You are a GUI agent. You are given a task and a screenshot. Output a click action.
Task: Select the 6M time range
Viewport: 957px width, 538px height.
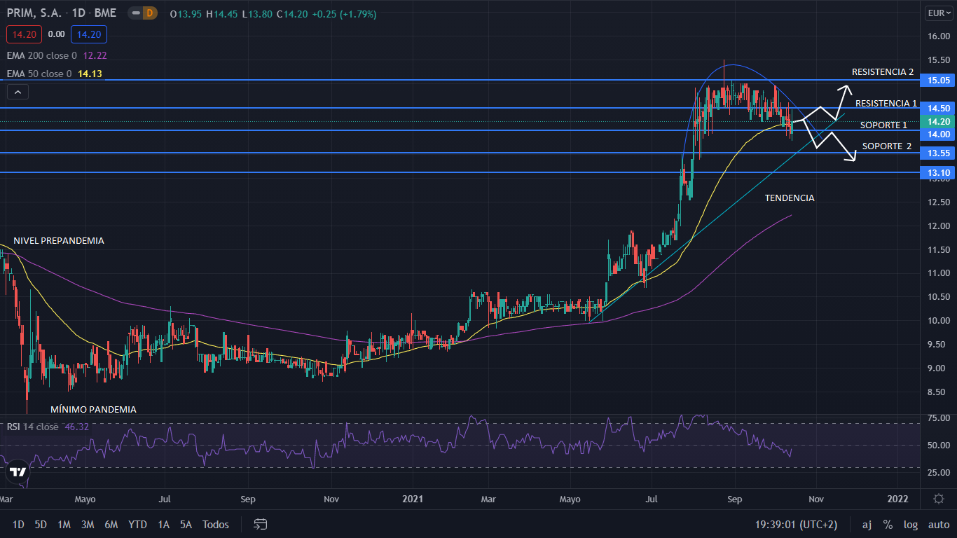pos(111,524)
